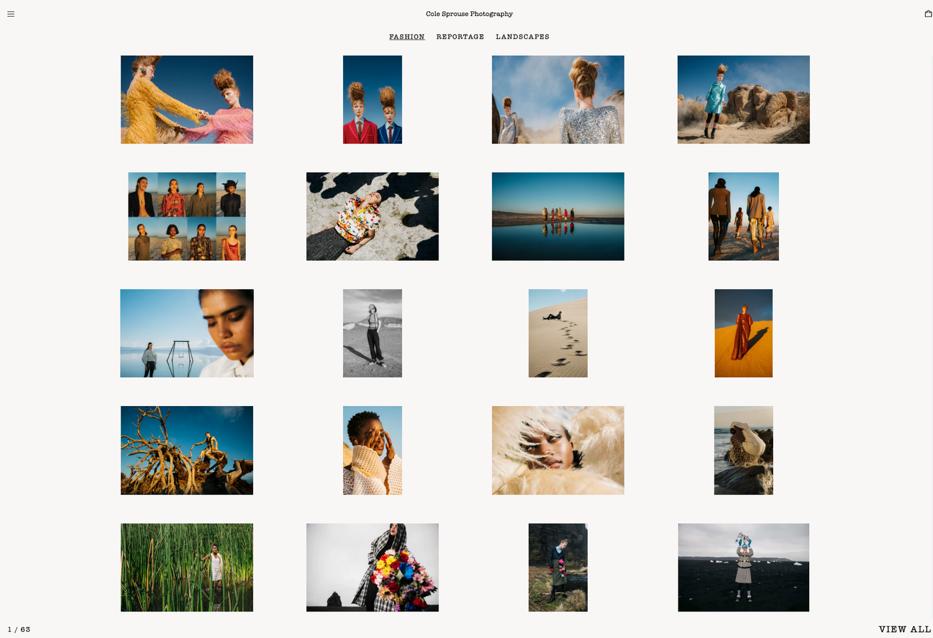Click the 1 / 63 page counter
The image size is (933, 638).
tap(19, 629)
